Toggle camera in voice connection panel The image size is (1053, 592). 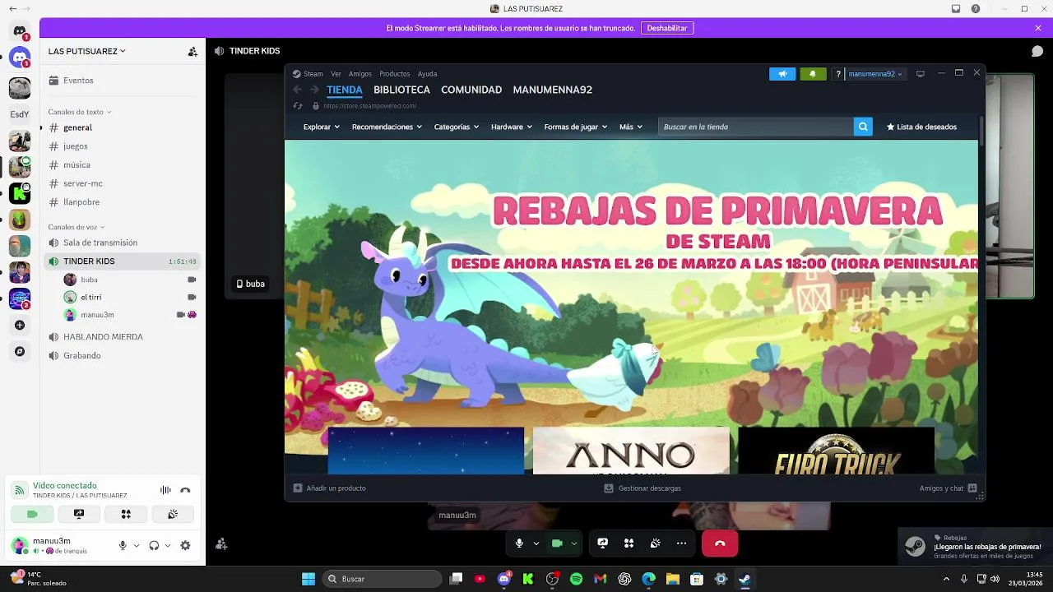[32, 514]
